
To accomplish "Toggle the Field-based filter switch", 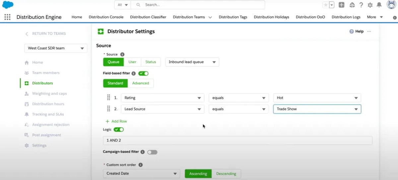I will pos(143,73).
